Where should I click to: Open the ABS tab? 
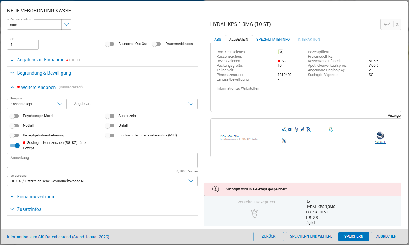[218, 40]
